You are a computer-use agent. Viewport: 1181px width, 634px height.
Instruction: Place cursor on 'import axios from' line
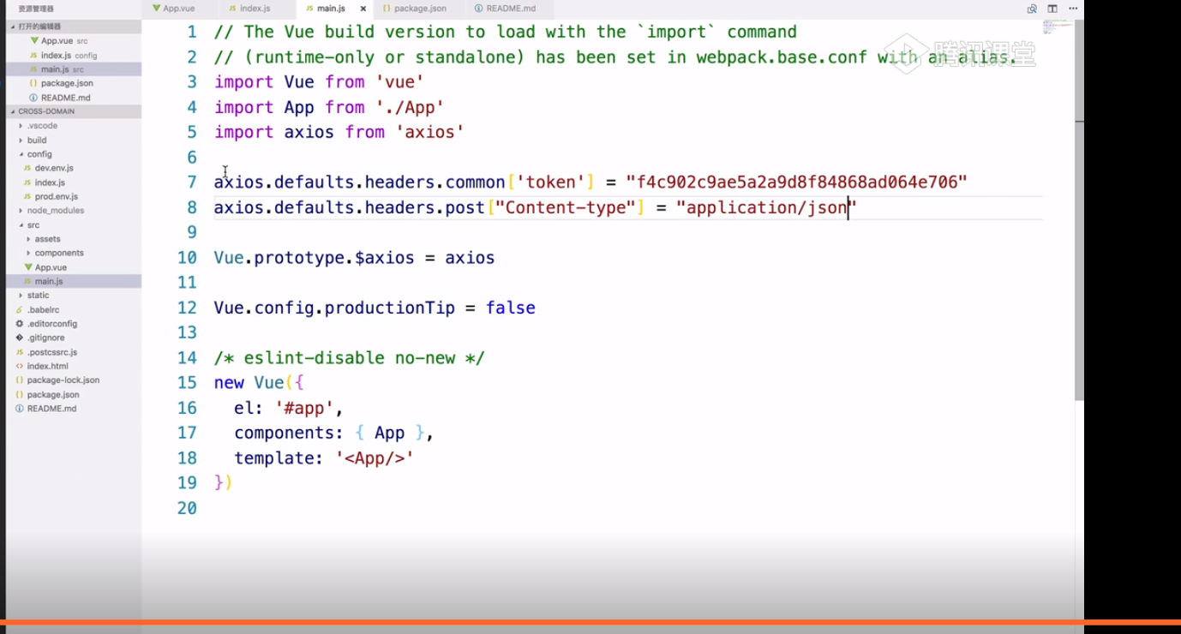pyautogui.click(x=339, y=132)
